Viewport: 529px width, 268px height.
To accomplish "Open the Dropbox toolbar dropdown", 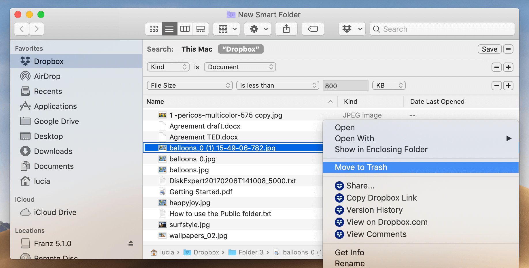I will click(352, 29).
